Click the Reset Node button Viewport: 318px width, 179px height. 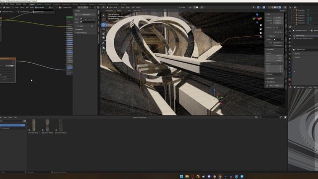click(x=86, y=14)
